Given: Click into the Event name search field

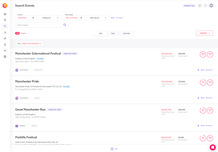Looking at the screenshot, I should (x=39, y=25).
